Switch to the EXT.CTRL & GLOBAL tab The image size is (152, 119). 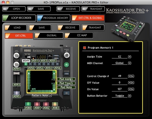coord(88,18)
